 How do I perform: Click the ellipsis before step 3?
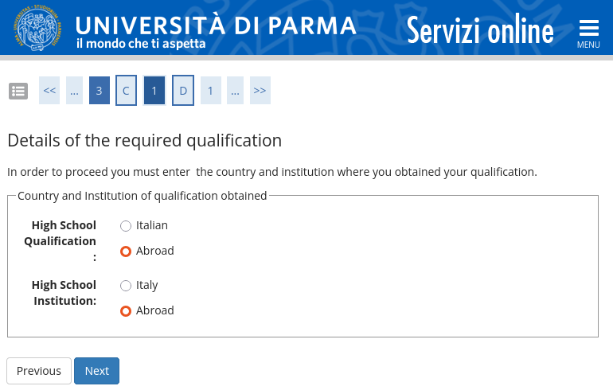[x=74, y=91]
